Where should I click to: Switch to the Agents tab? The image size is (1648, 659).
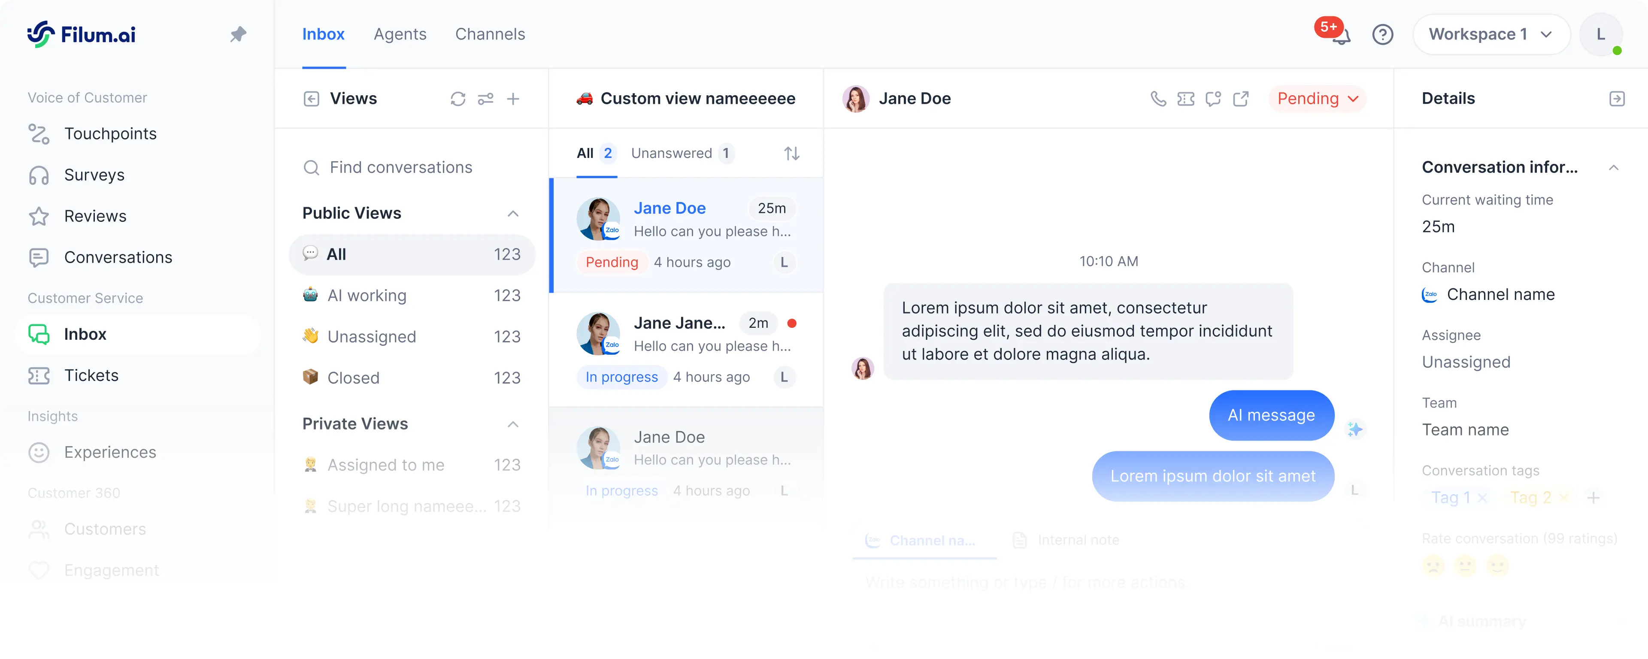[400, 35]
